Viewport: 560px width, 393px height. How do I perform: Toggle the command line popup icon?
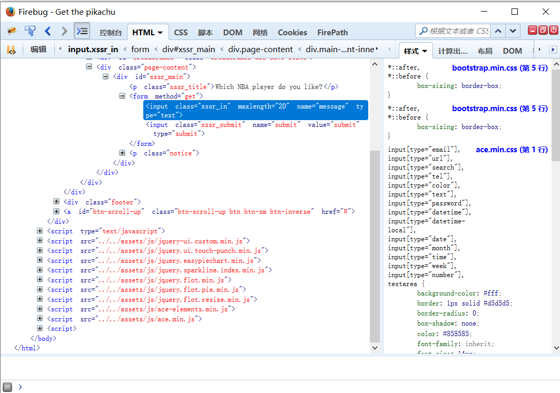tap(82, 31)
